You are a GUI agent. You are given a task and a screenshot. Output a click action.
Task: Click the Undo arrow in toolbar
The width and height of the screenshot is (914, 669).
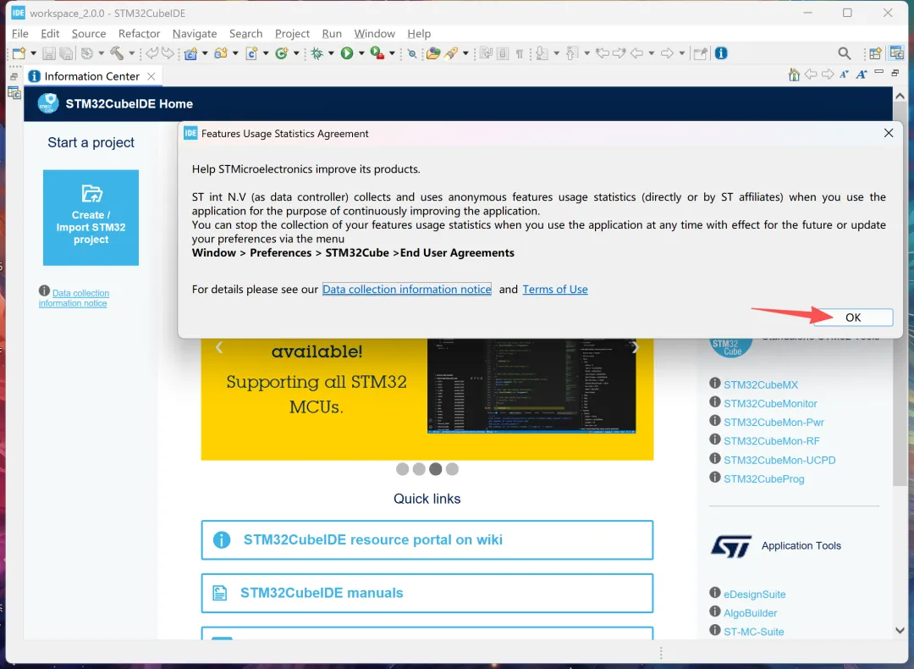coord(151,53)
